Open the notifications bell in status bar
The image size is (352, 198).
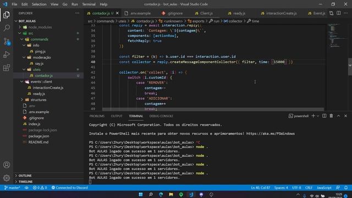pos(346,188)
